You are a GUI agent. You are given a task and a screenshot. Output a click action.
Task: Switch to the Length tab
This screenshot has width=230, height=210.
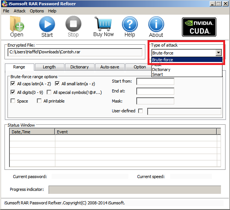49,67
